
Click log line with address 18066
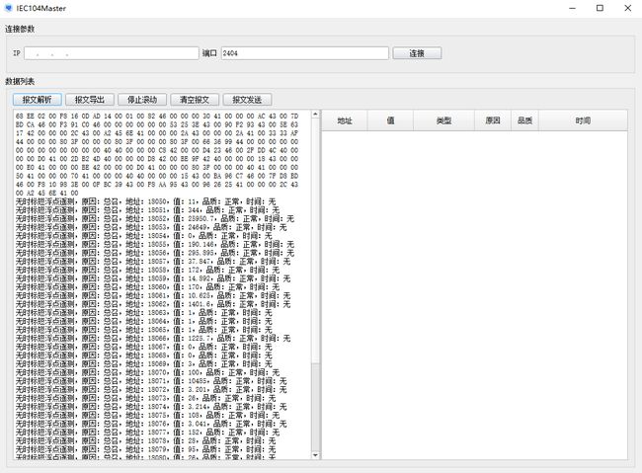point(153,339)
